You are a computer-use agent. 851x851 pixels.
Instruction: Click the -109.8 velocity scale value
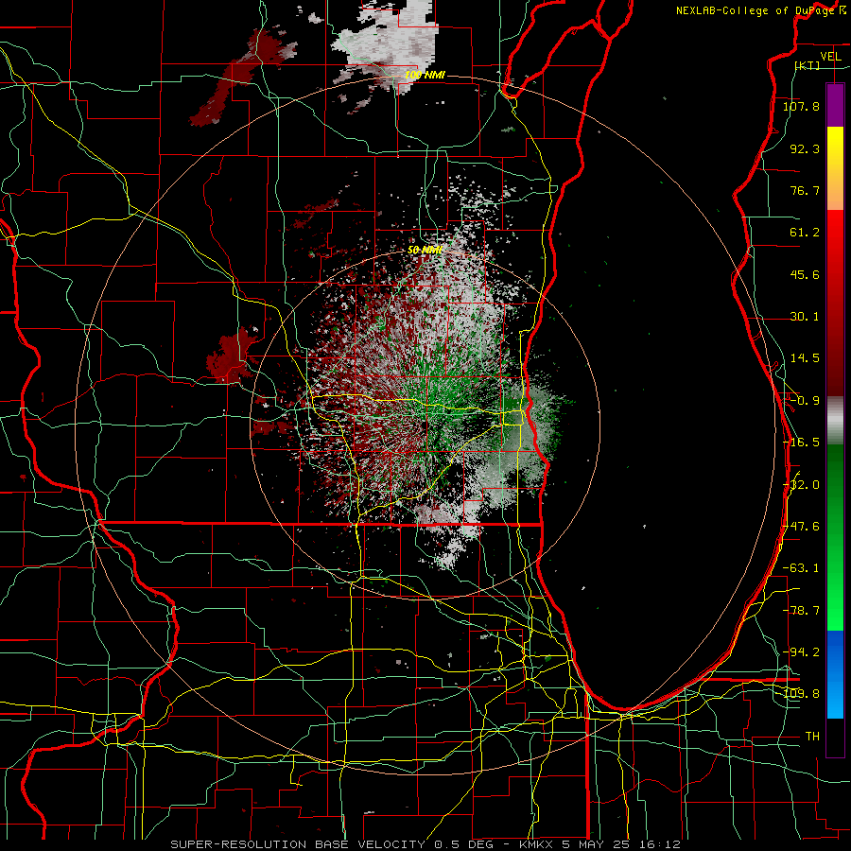801,694
